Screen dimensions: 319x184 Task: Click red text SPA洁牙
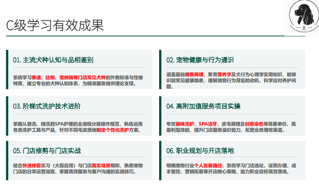point(208,124)
